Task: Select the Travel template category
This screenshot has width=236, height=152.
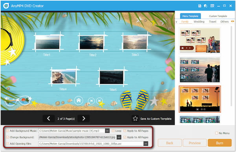Action: tap(212, 22)
